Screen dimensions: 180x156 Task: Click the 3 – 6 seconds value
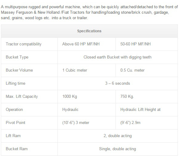[118, 83]
